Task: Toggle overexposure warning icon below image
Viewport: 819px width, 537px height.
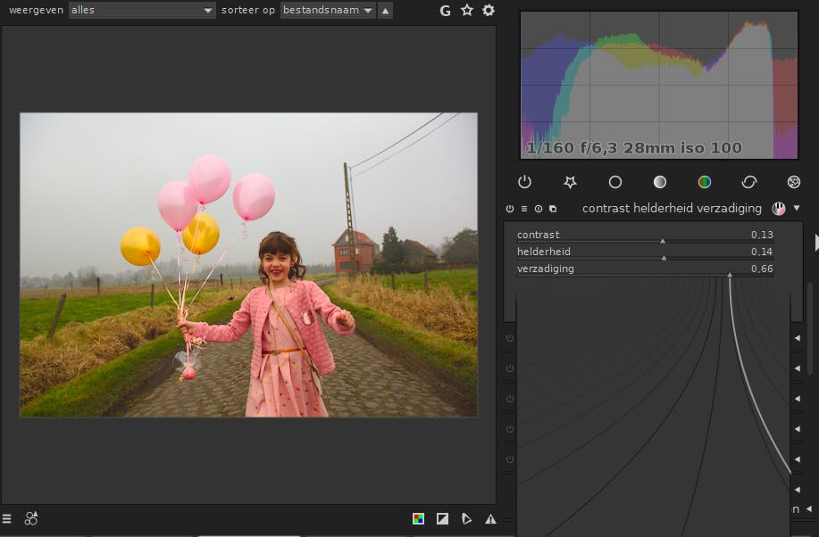Action: [443, 518]
